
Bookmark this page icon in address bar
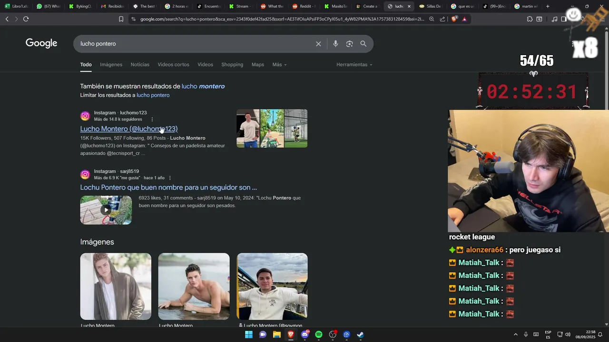point(121,19)
